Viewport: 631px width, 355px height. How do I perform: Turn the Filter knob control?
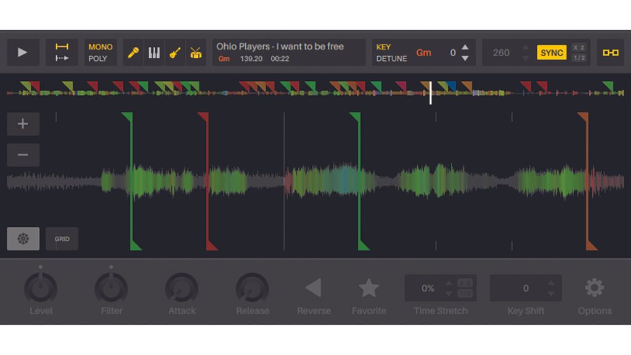[x=111, y=287]
